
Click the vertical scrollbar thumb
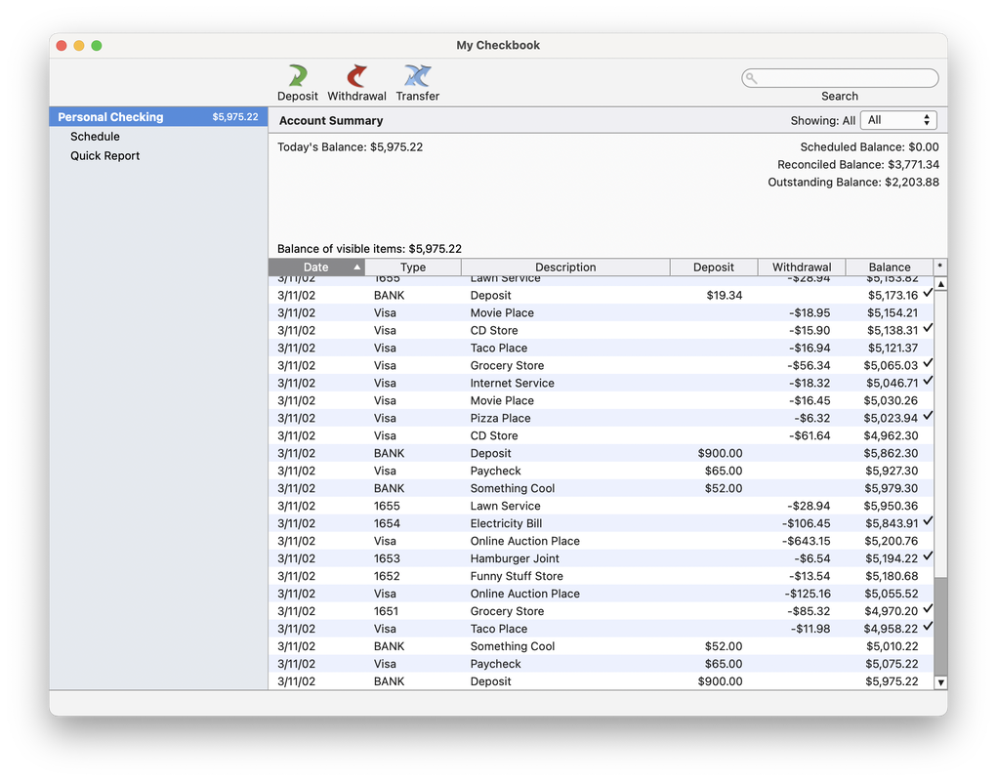coord(941,627)
